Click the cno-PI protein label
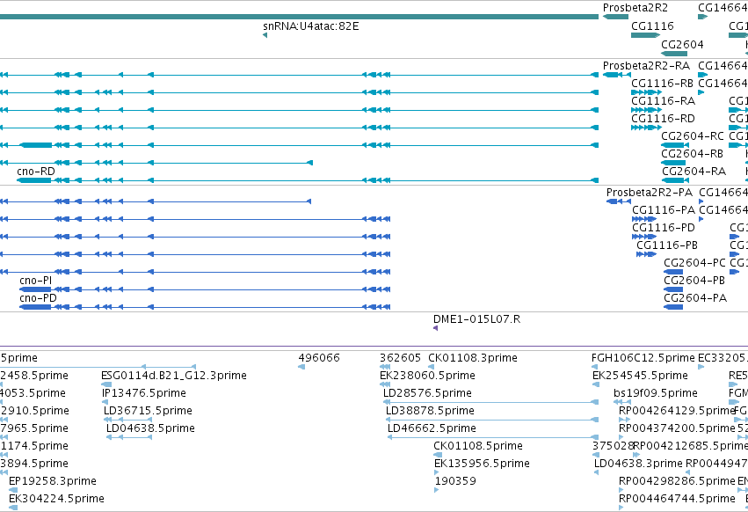 click(x=35, y=281)
